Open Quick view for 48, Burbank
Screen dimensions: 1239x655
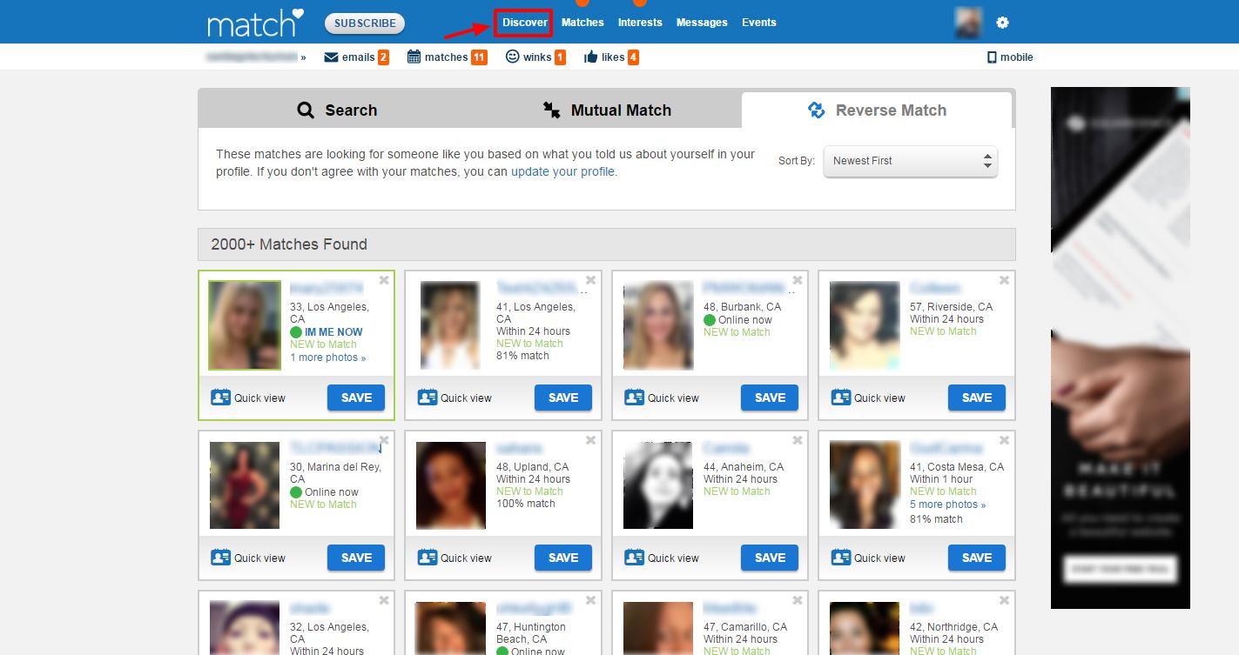tap(662, 398)
